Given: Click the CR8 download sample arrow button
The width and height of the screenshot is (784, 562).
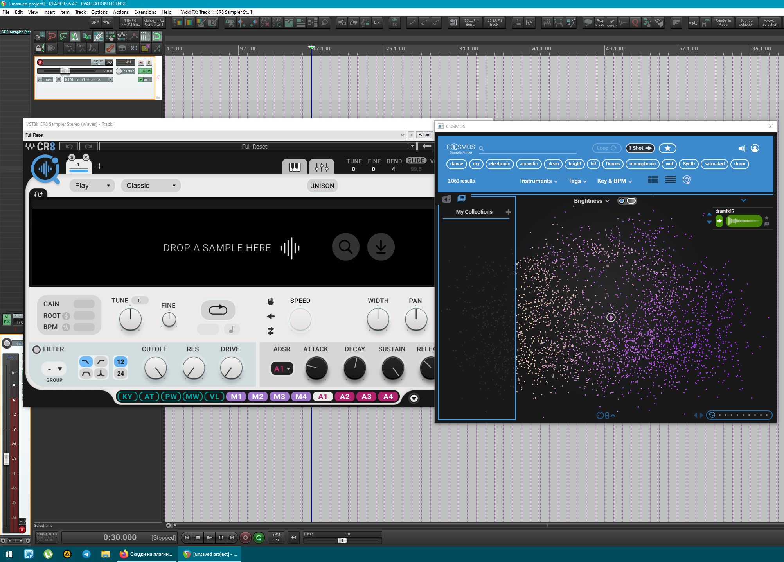Looking at the screenshot, I should point(381,247).
